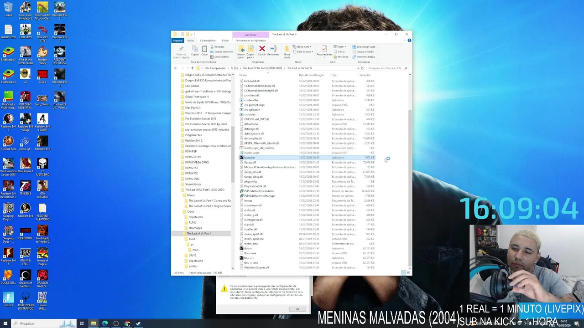
Task: Switch to the Início ribbon tab
Action: pos(190,41)
